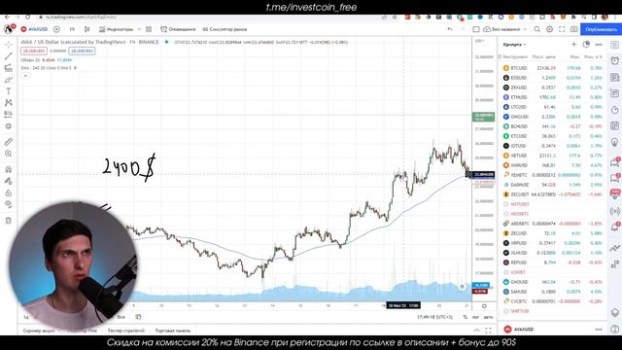Change timezone via 17:49:18 (UTC+3)
The width and height of the screenshot is (622, 350).
[x=435, y=317]
